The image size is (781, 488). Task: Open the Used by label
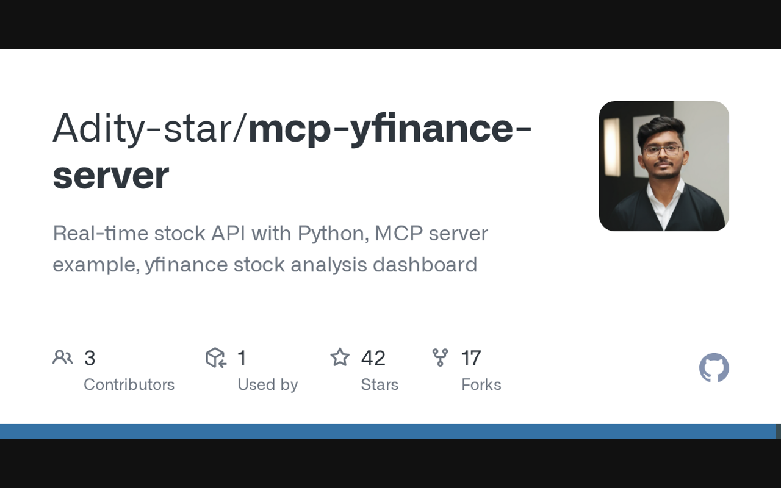point(267,384)
